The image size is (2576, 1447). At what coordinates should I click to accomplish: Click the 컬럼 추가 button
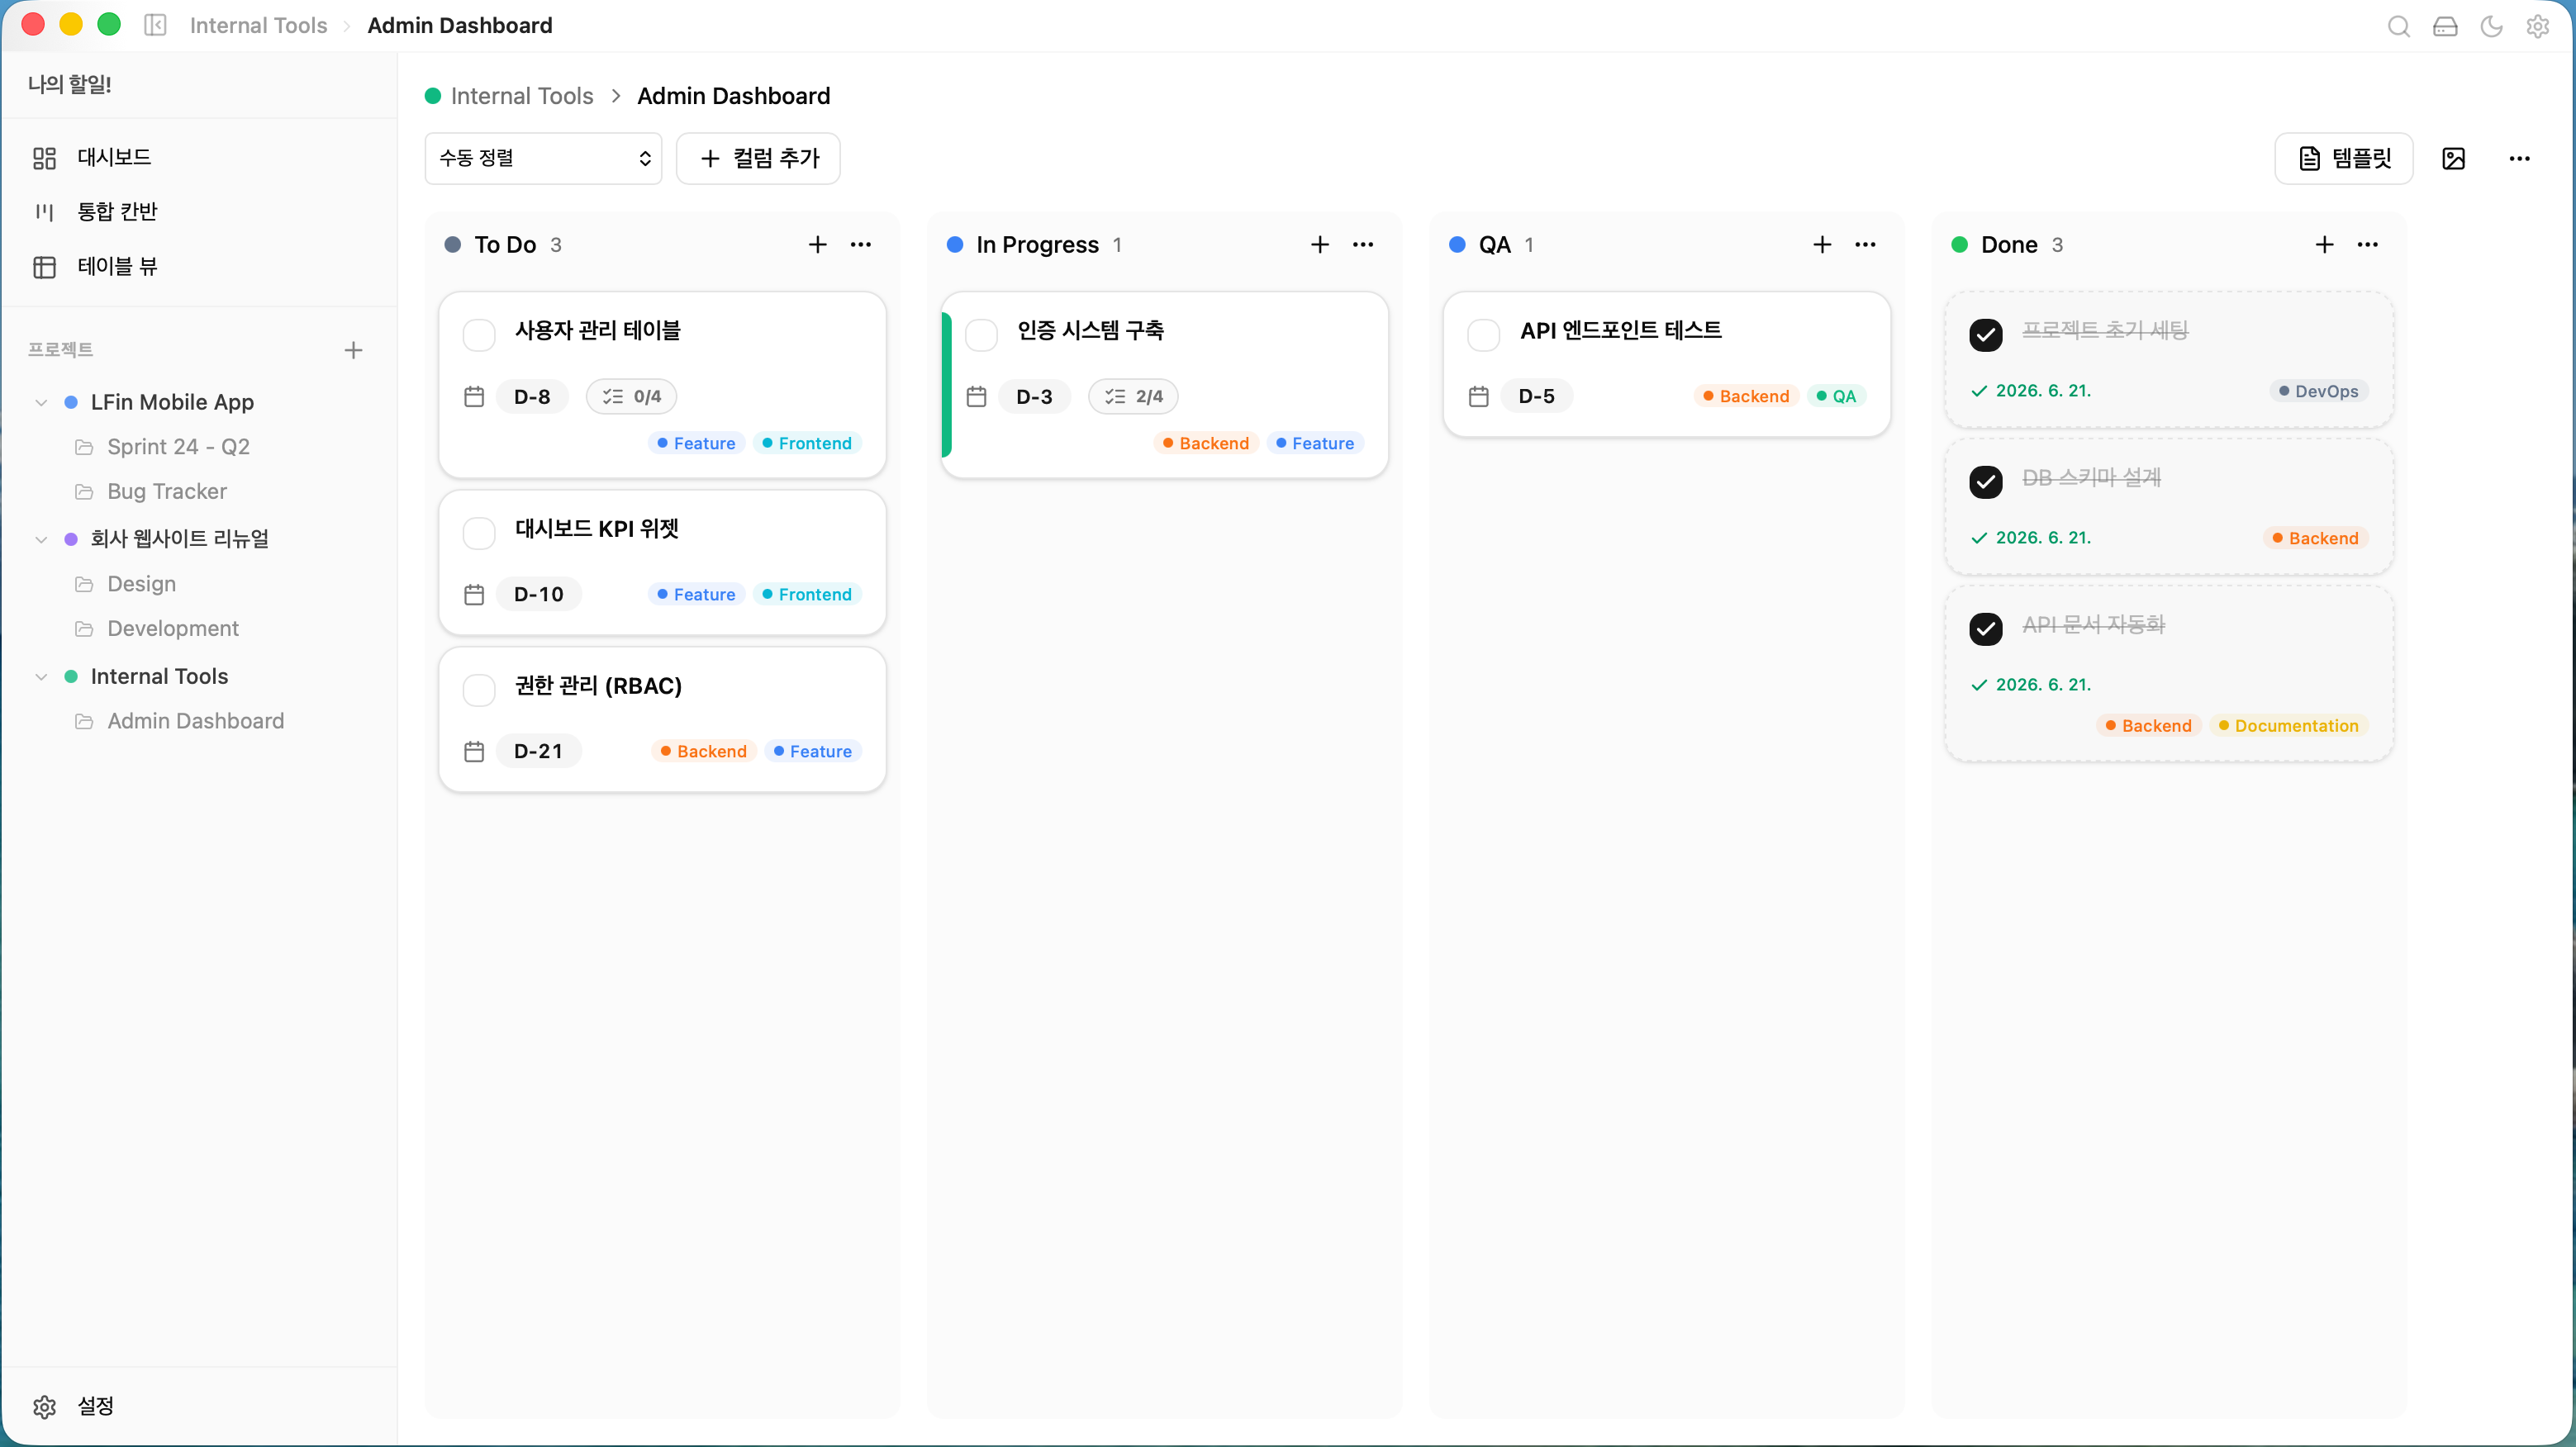[x=758, y=158]
